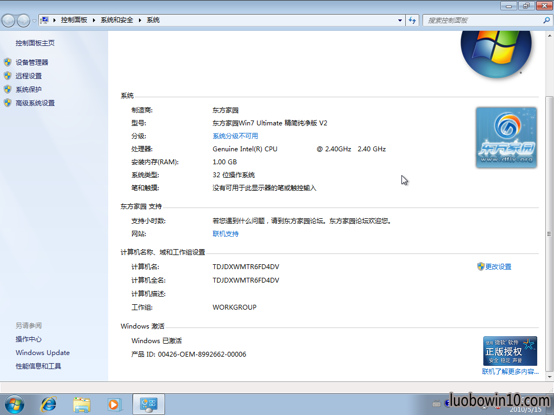554x415 pixels.
Task: Click the 东方家园 OEM logo image
Action: point(506,138)
